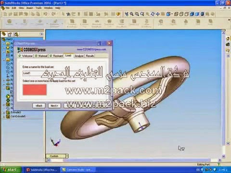
Task: Open the Insert menu
Action: pos(30,8)
